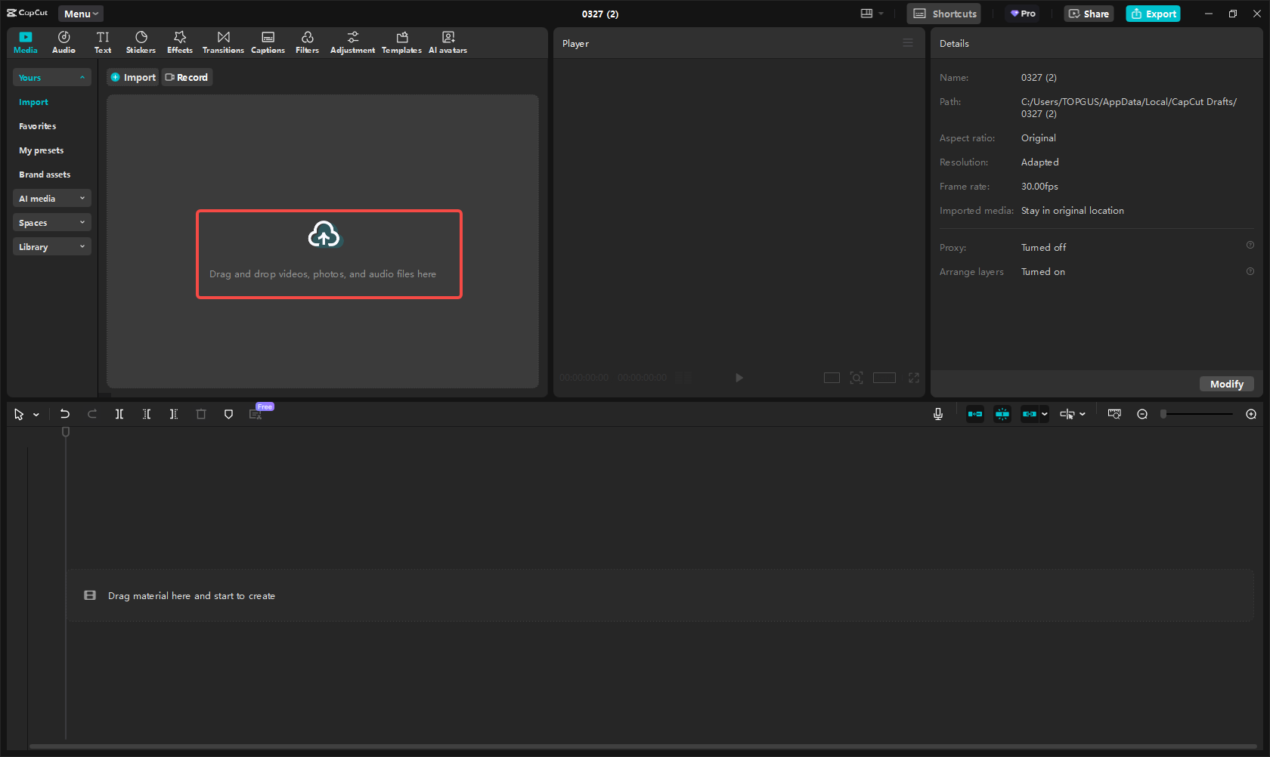The height and width of the screenshot is (757, 1270).
Task: Expand the pointer tool mode dropdown
Action: pos(36,415)
